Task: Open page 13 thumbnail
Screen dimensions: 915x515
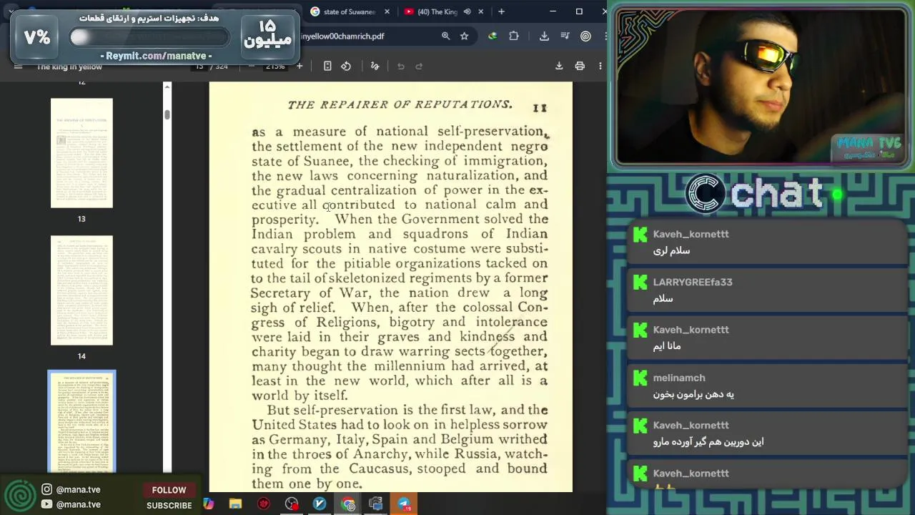Action: coord(81,153)
